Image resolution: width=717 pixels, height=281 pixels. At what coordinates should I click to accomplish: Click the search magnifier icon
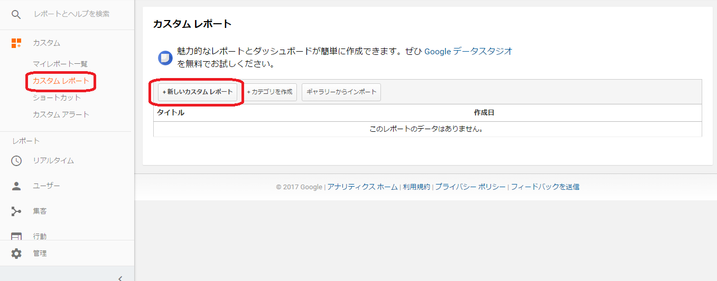(16, 14)
